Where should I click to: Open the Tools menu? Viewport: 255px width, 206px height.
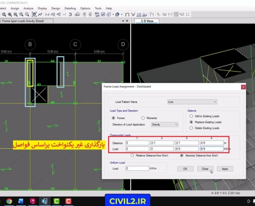(98, 8)
